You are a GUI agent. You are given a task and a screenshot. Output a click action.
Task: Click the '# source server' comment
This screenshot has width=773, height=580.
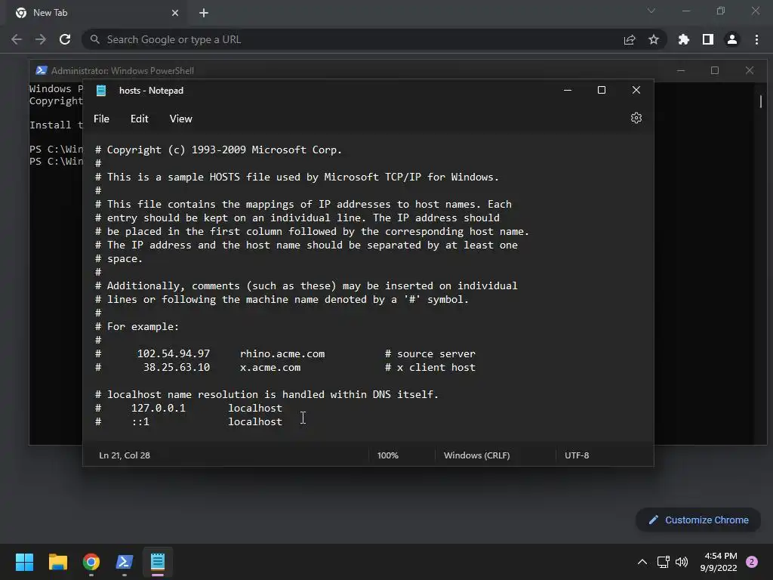point(430,354)
